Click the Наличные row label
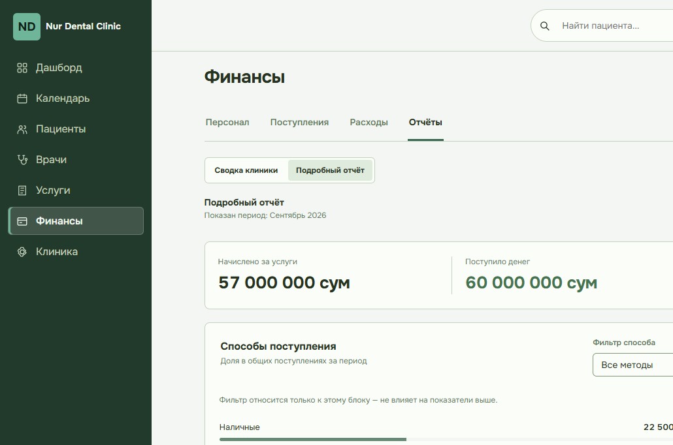This screenshot has height=445, width=673. [x=240, y=427]
